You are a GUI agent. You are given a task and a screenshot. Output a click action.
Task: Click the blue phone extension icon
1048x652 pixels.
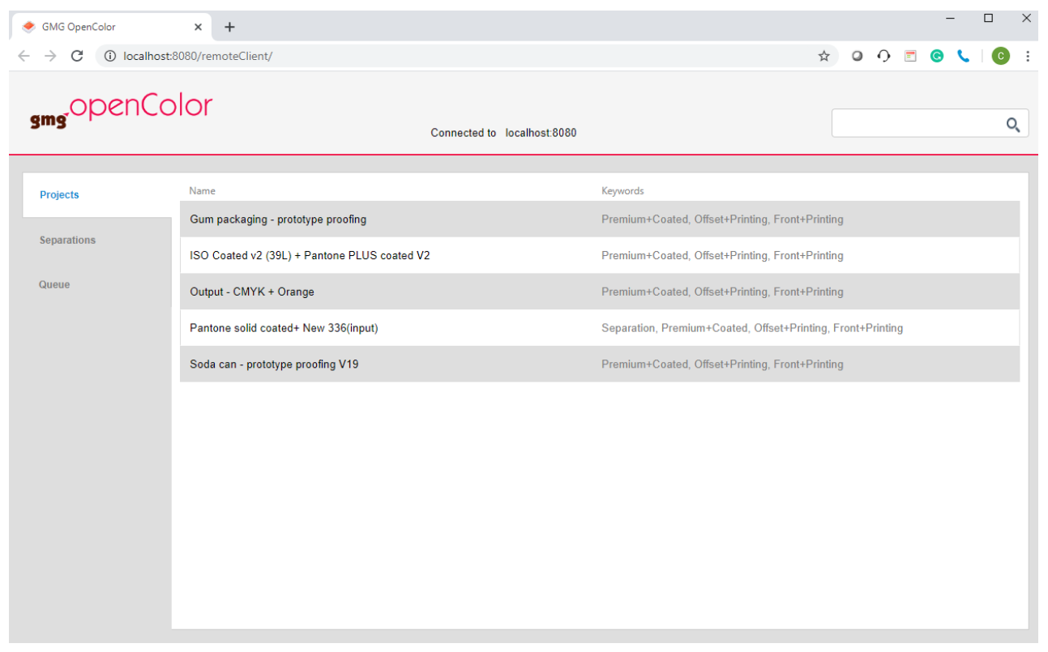(x=963, y=56)
